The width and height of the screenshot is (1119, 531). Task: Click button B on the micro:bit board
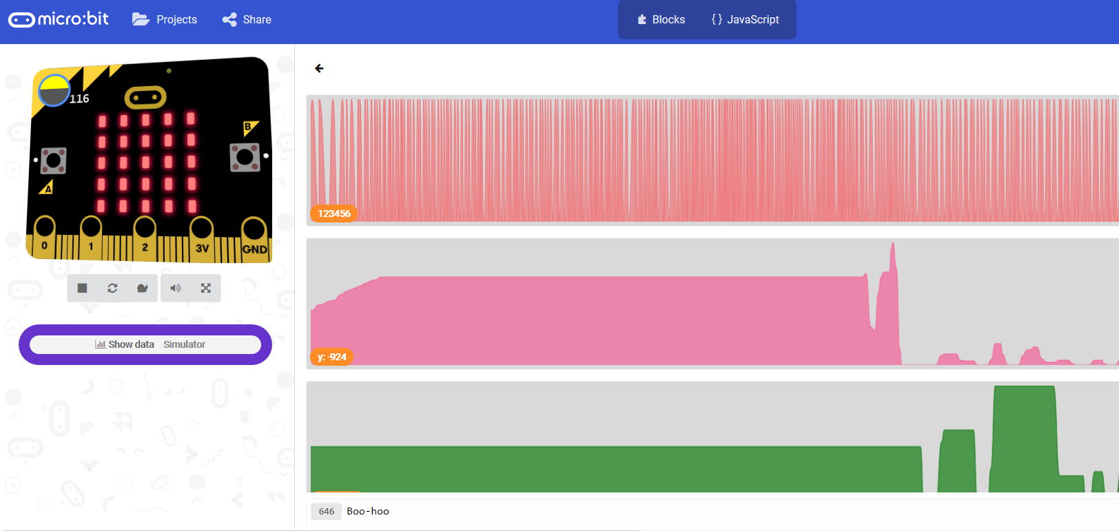[x=245, y=158]
